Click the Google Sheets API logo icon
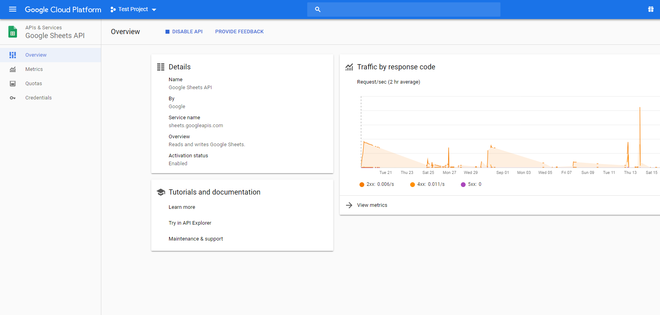Viewport: 660px width, 315px height. (x=13, y=32)
